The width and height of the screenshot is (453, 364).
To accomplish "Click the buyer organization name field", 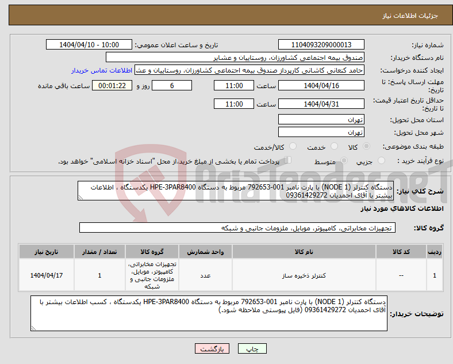I will (235, 57).
